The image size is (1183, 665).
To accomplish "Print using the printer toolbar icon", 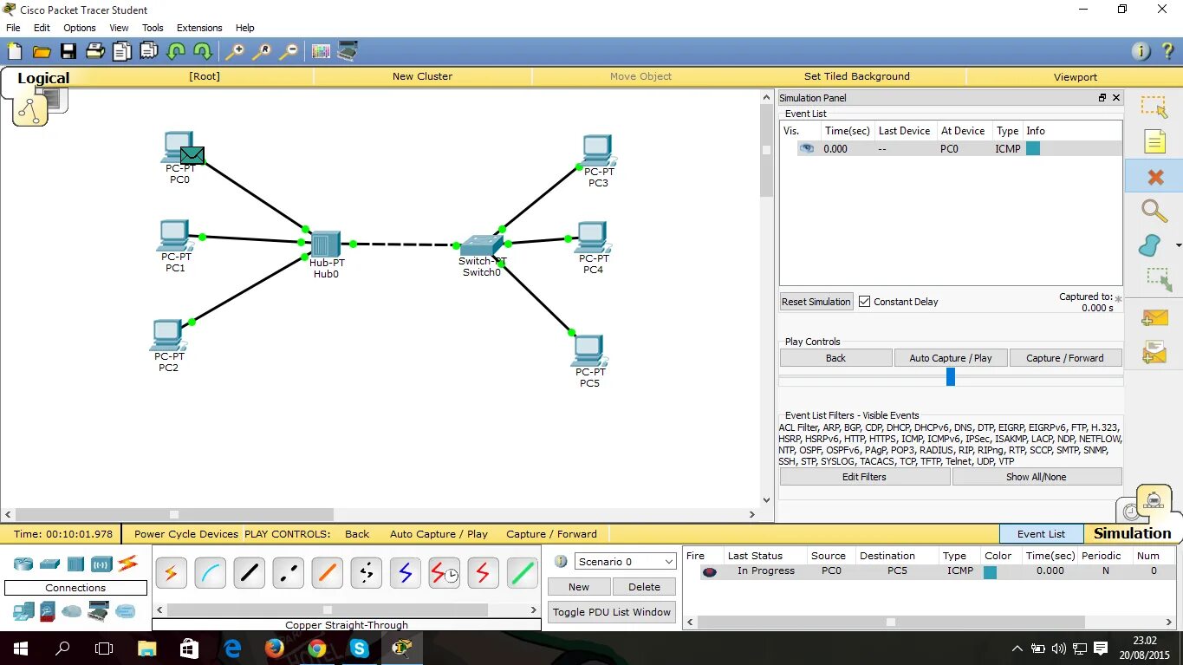I will [x=95, y=52].
